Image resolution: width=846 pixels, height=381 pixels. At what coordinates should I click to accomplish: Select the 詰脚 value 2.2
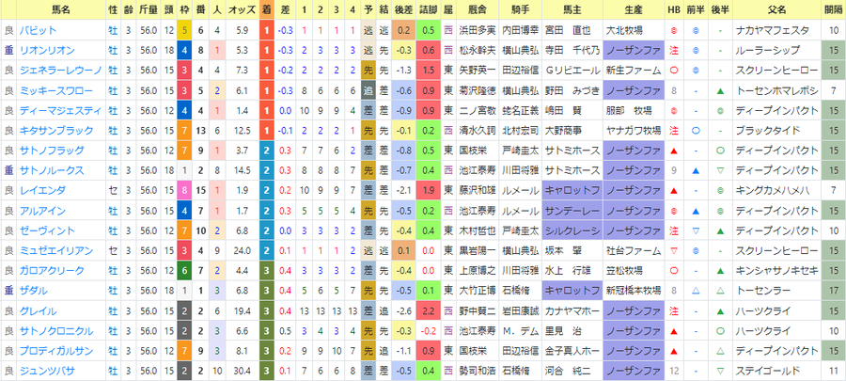(429, 310)
